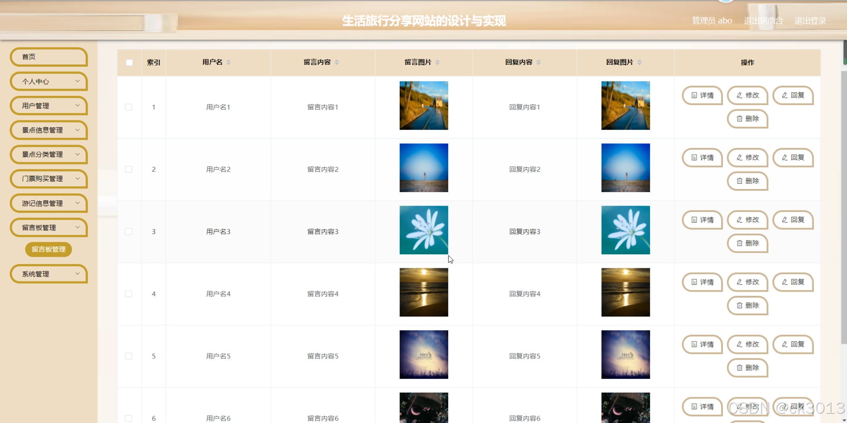The height and width of the screenshot is (423, 847).
Task: Click 修改 for row 用户名2
Action: click(747, 158)
